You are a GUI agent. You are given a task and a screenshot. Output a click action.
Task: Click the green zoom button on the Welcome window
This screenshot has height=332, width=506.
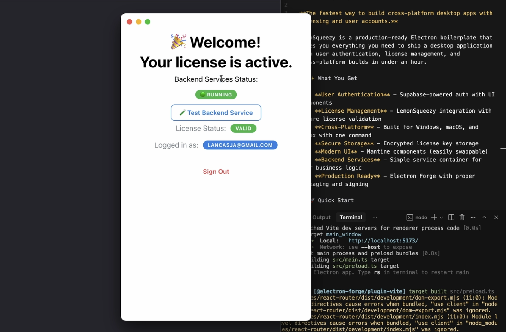point(148,21)
